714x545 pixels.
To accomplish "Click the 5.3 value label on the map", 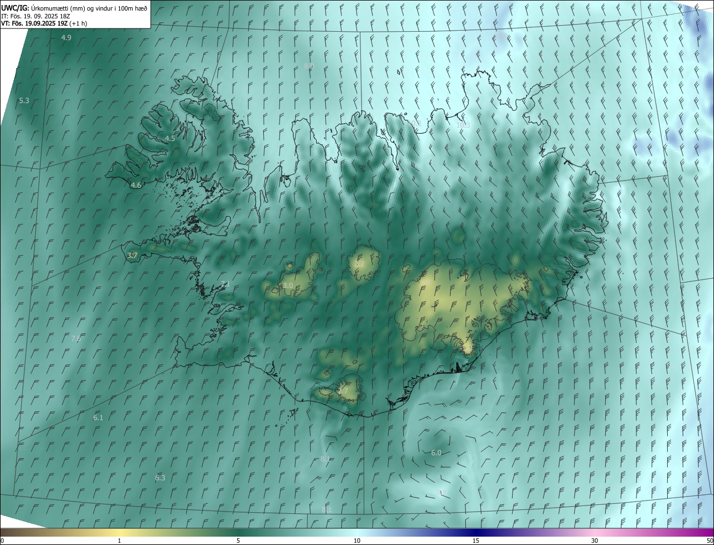I will coord(24,101).
